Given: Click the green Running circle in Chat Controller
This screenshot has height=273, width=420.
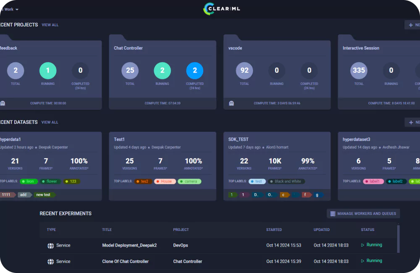Looking at the screenshot, I should click(162, 71).
